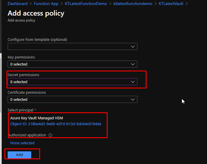
Task: Go to Function App breadcrumb
Action: pos(46,4)
